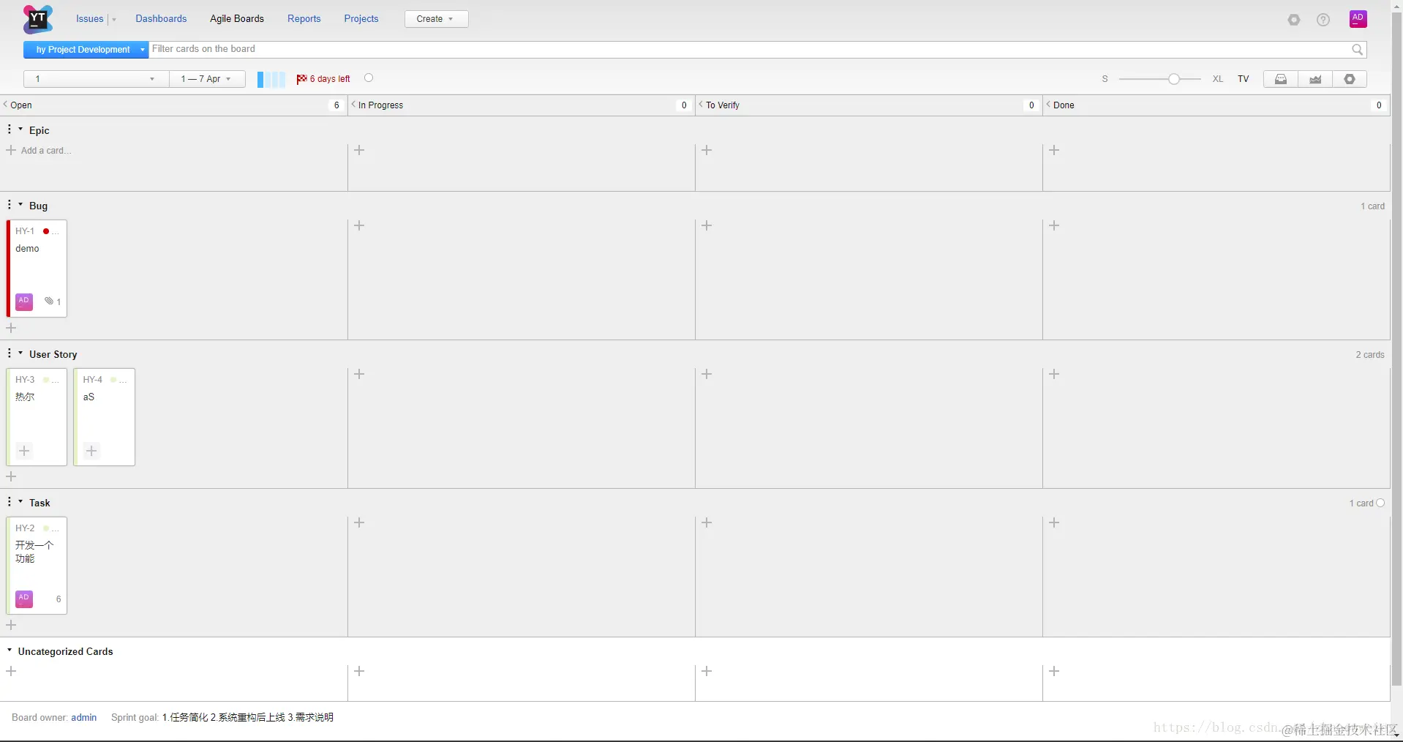
Task: Toggle the radio circle next to 6 days left
Action: (x=369, y=78)
